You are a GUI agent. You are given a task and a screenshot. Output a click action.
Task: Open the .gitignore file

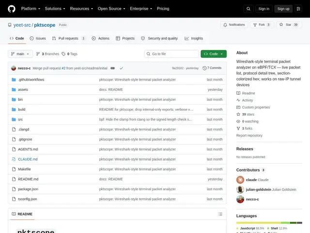pyautogui.click(x=25, y=139)
